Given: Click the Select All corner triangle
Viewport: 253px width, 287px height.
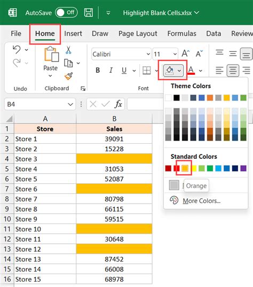Looking at the screenshot, I should pos(9,119).
